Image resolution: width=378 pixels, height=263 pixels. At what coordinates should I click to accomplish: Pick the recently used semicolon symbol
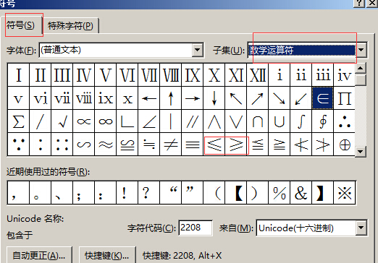pos(84,193)
